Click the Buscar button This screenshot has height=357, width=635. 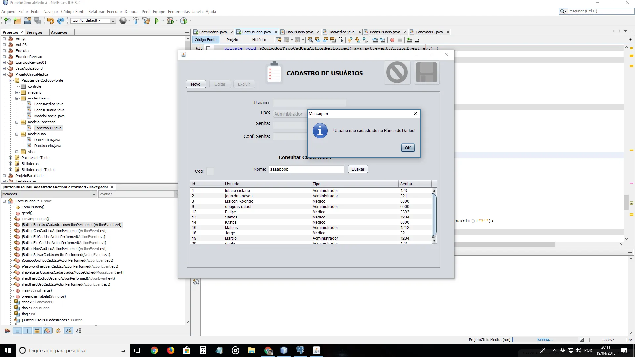358,169
